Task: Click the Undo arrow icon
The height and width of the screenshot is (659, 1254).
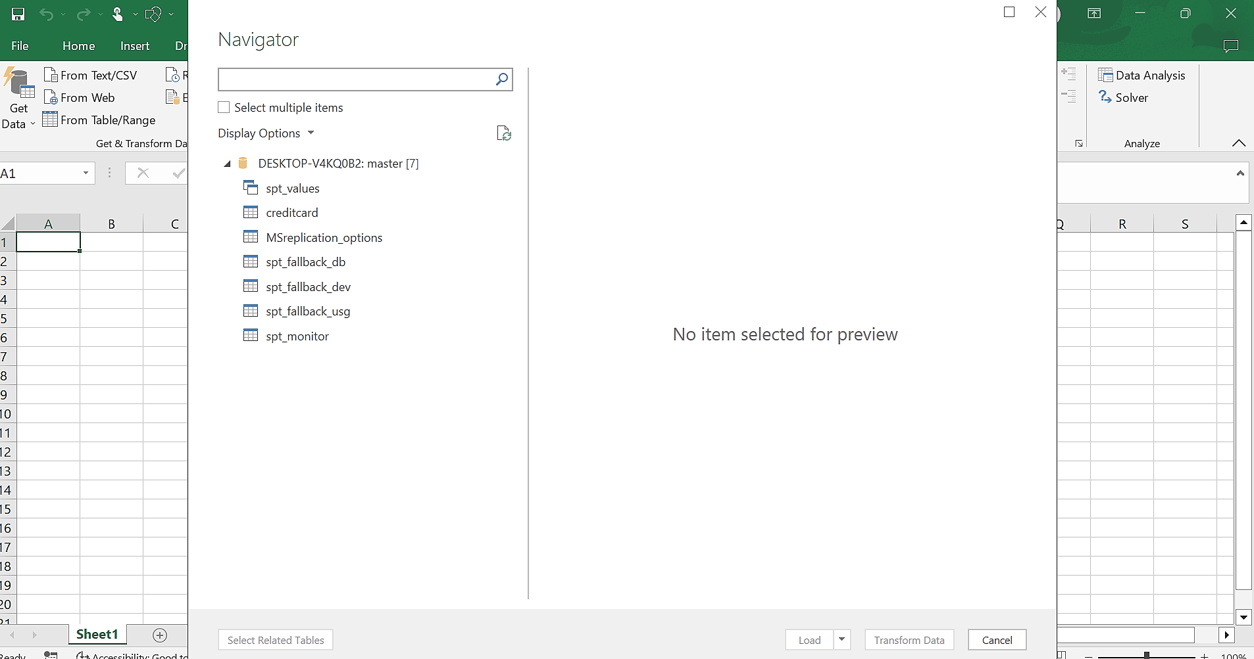Action: (x=46, y=14)
